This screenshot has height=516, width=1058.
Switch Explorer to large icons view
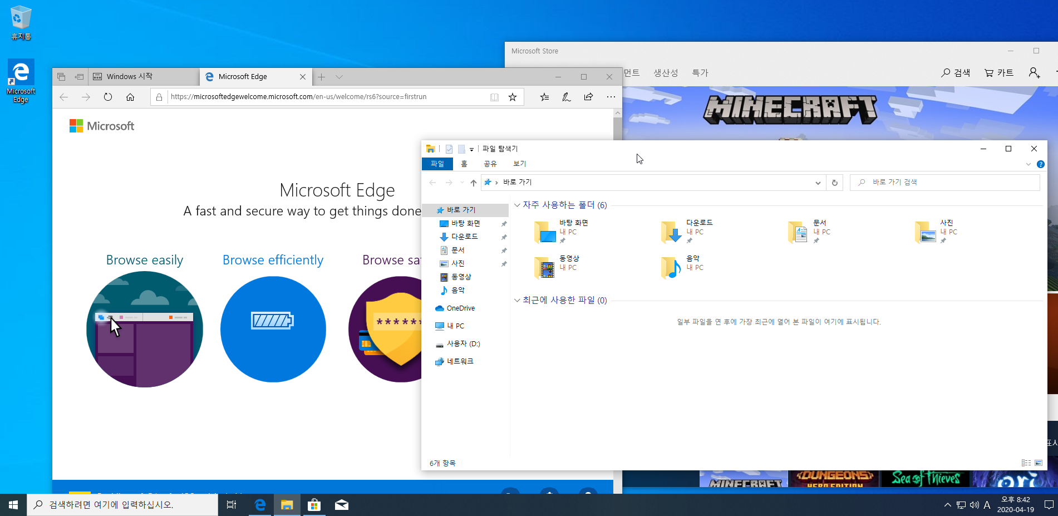(1039, 463)
